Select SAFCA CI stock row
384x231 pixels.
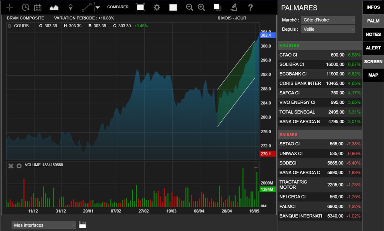point(320,93)
